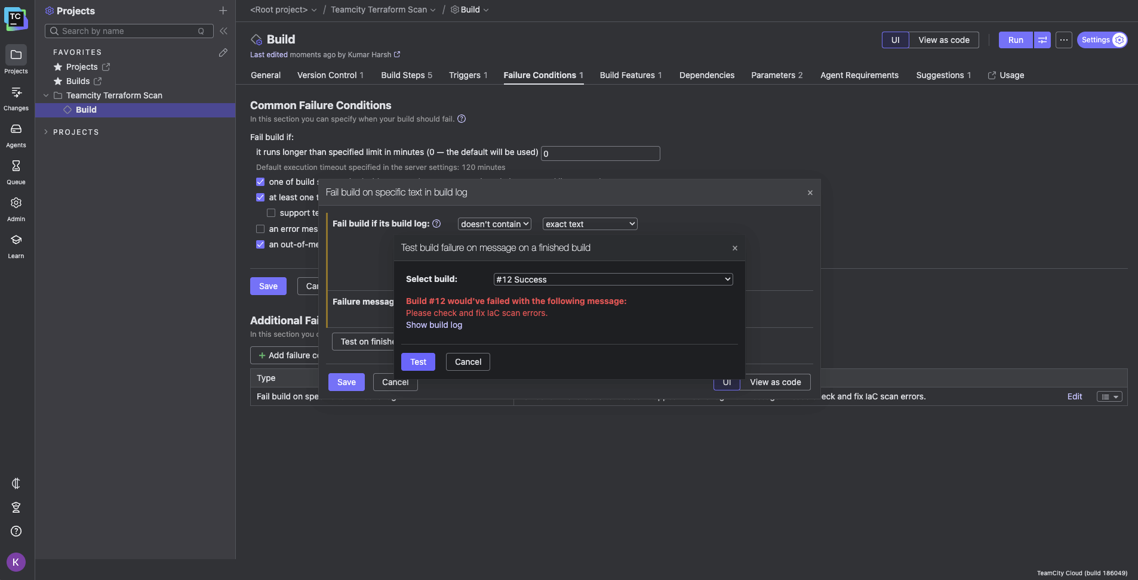This screenshot has width=1138, height=580.
Task: Open the "doesn't contain" condition dropdown
Action: pos(494,224)
